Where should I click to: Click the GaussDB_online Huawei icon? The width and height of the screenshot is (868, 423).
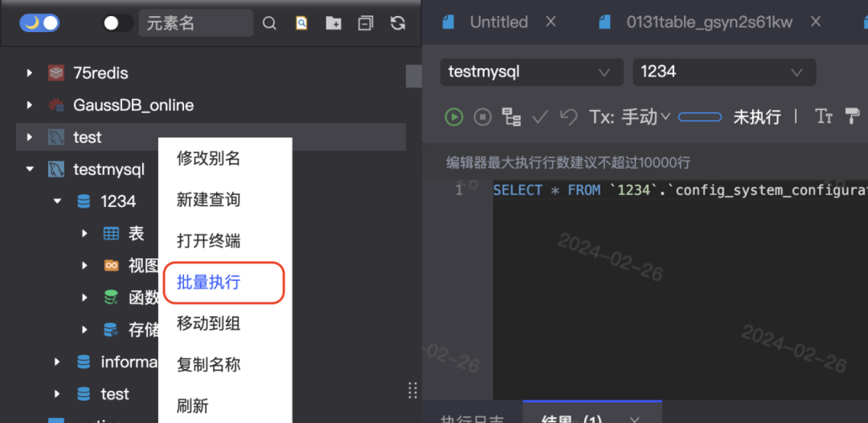click(56, 105)
